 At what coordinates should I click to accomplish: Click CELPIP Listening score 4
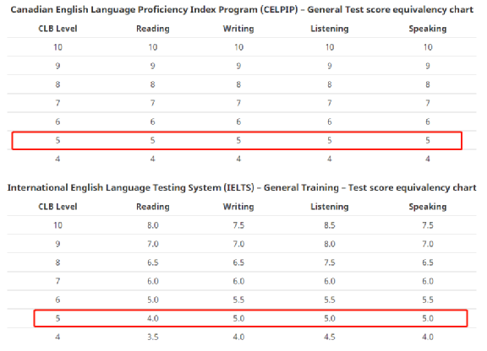[330, 159]
